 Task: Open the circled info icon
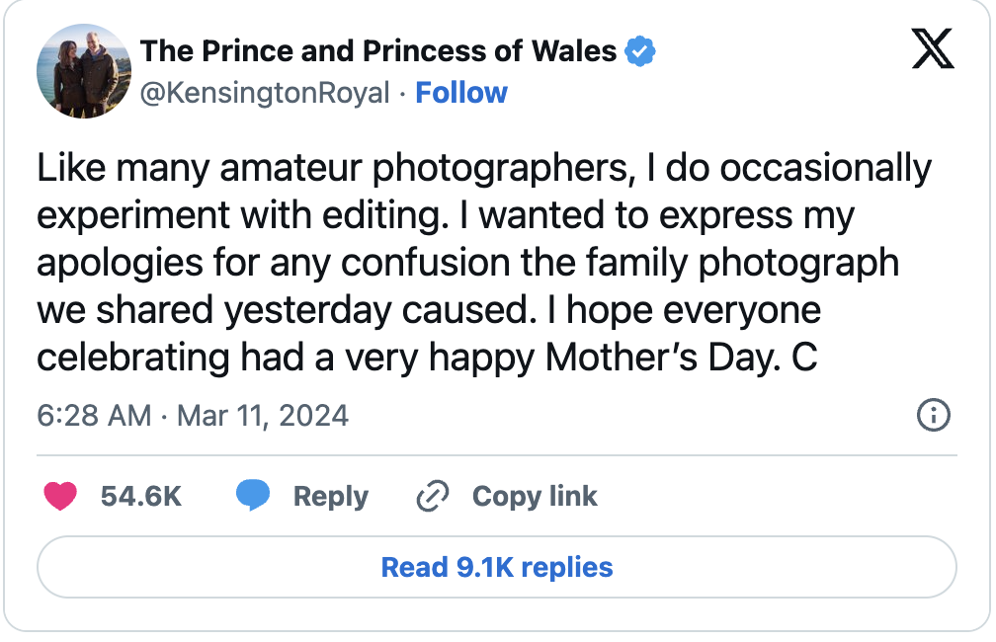pos(934,415)
